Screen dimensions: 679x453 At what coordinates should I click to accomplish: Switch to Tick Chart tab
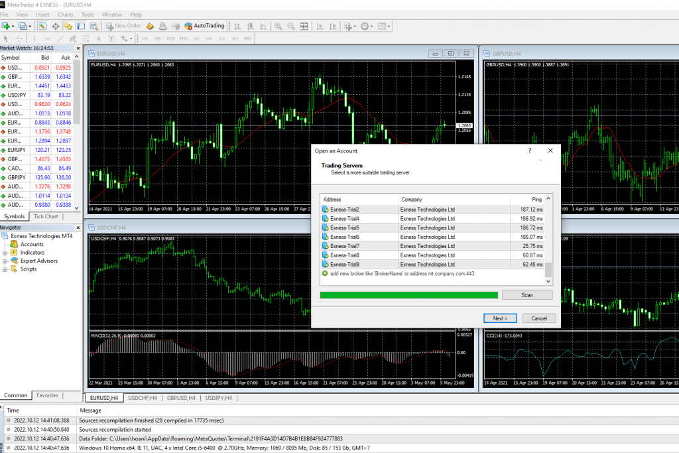point(46,216)
